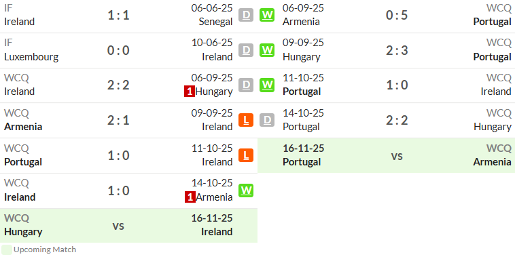515x261 pixels.
Task: Open the 0:5 Armenia vs Portugal score
Action: point(397,15)
